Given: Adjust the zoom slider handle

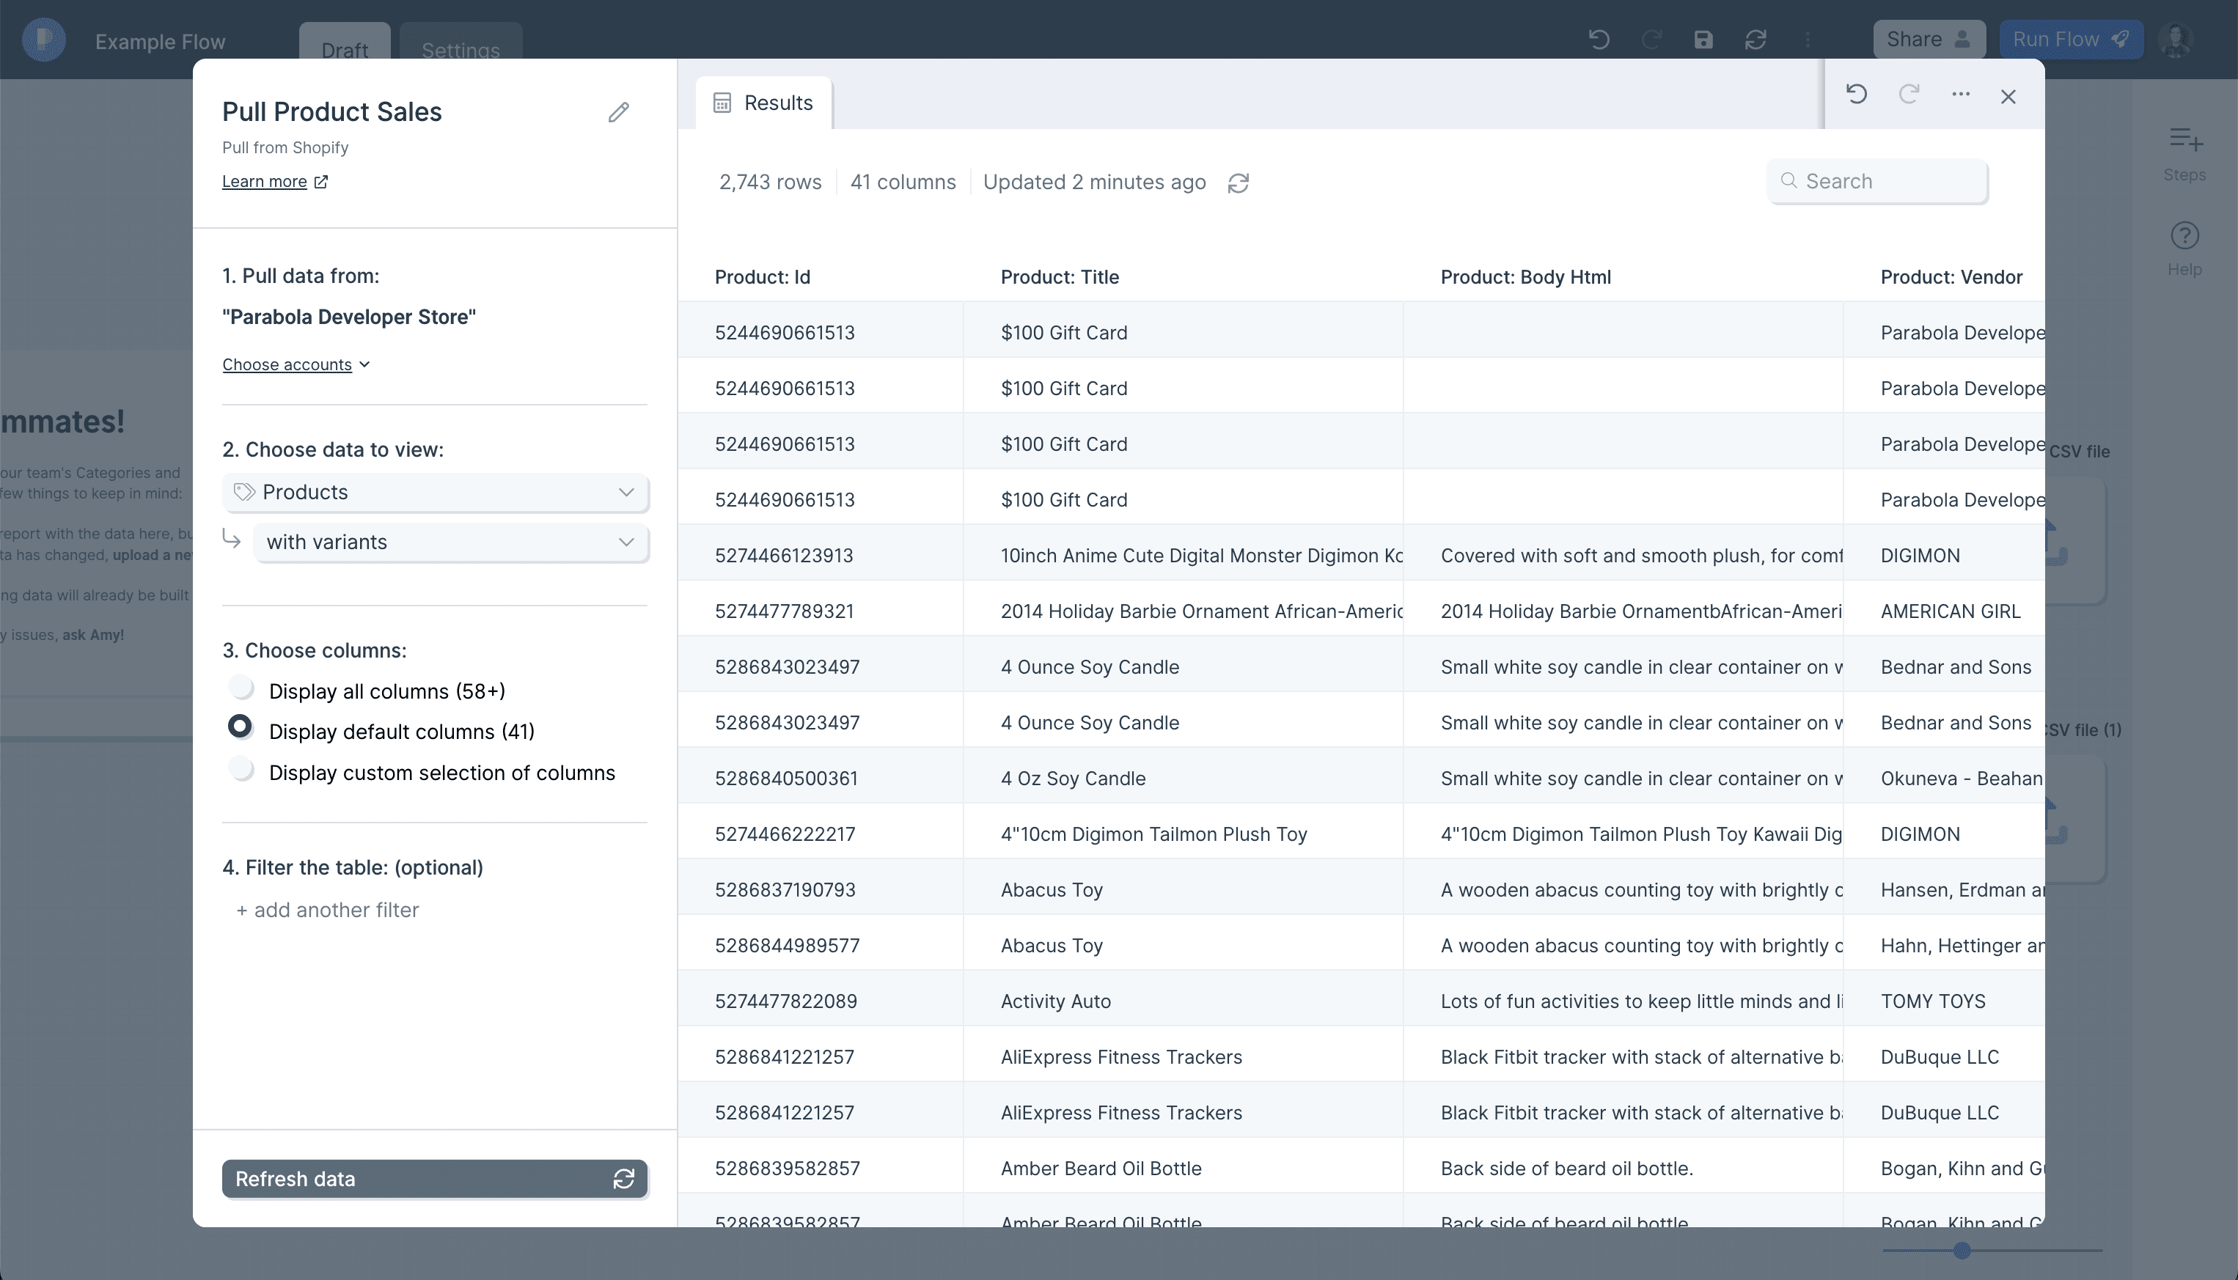Looking at the screenshot, I should coord(1961,1250).
